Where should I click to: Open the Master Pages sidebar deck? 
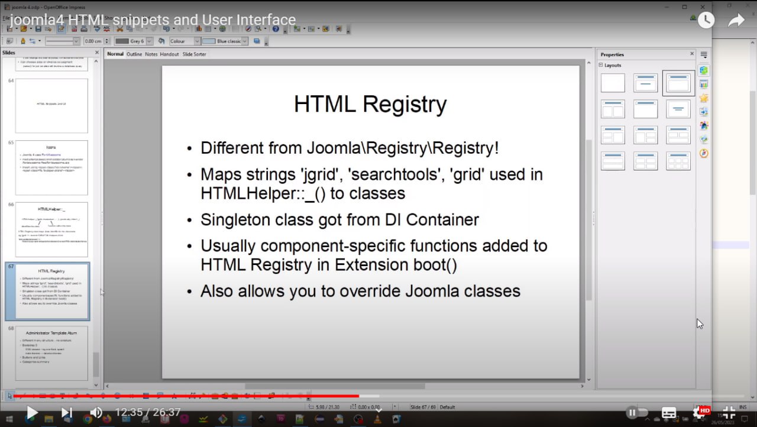pos(704,84)
